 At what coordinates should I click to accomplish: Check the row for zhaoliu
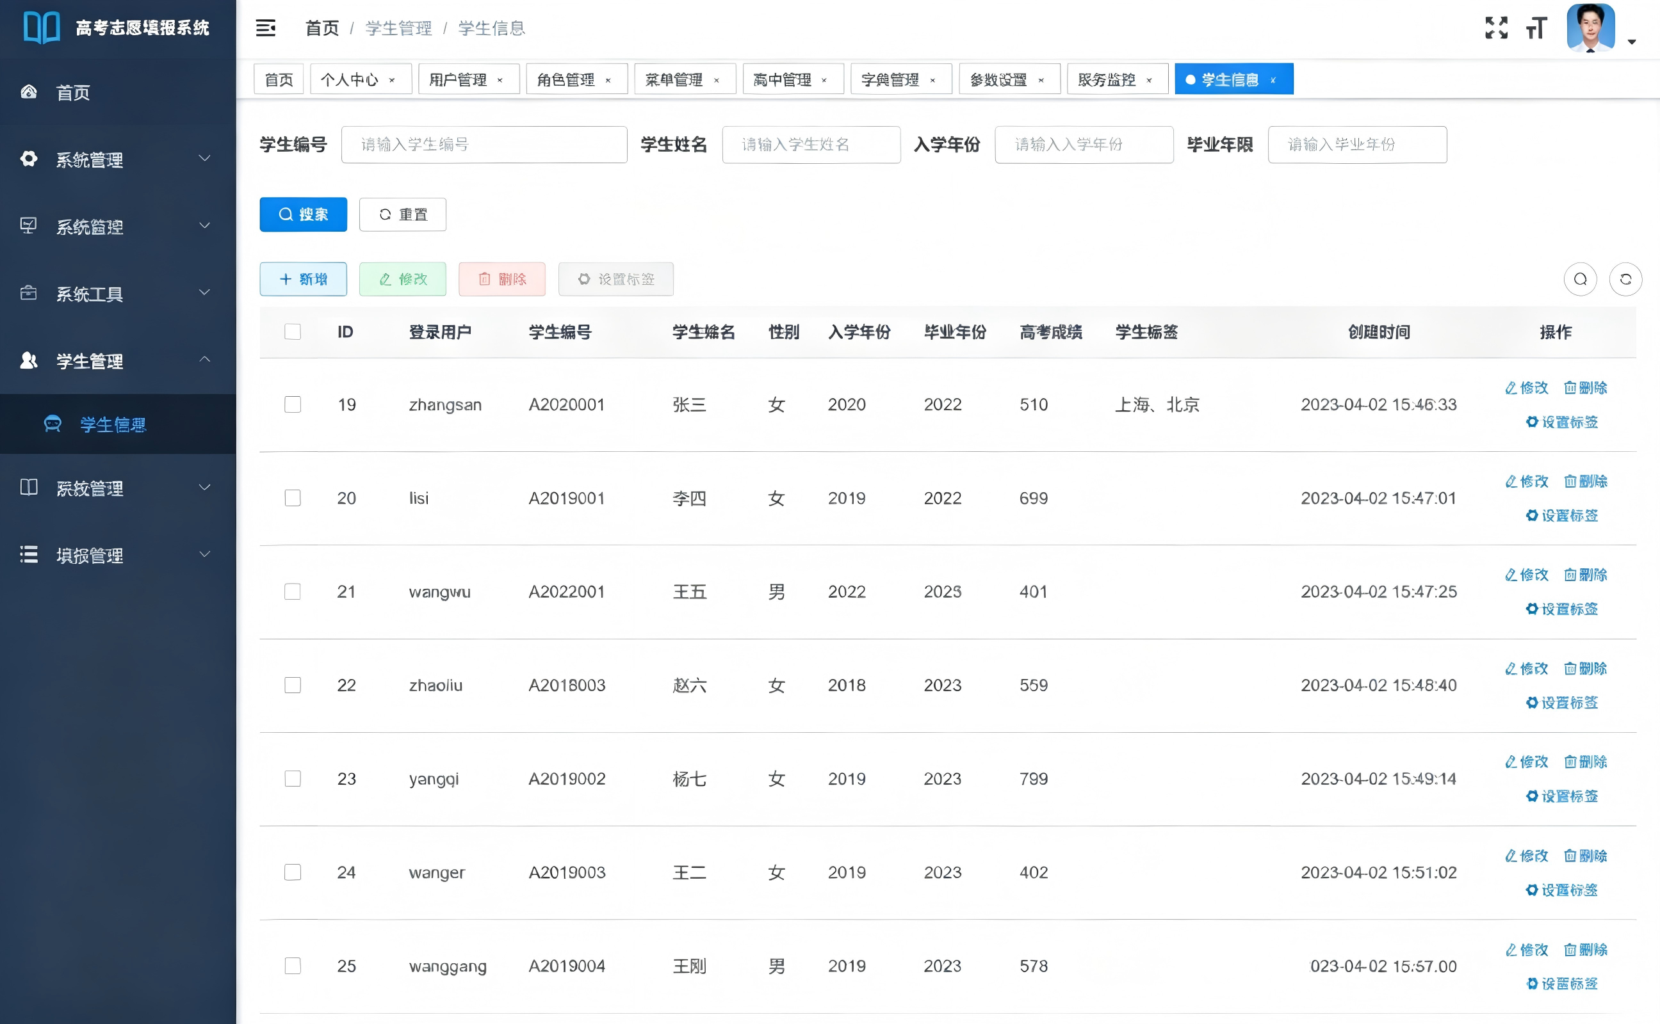[293, 685]
